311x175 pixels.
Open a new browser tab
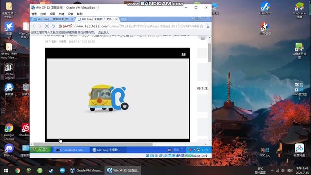tap(123, 19)
